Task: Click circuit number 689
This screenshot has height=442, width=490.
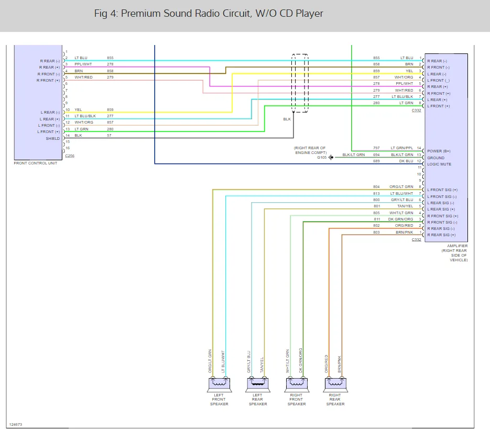Action: 376,161
